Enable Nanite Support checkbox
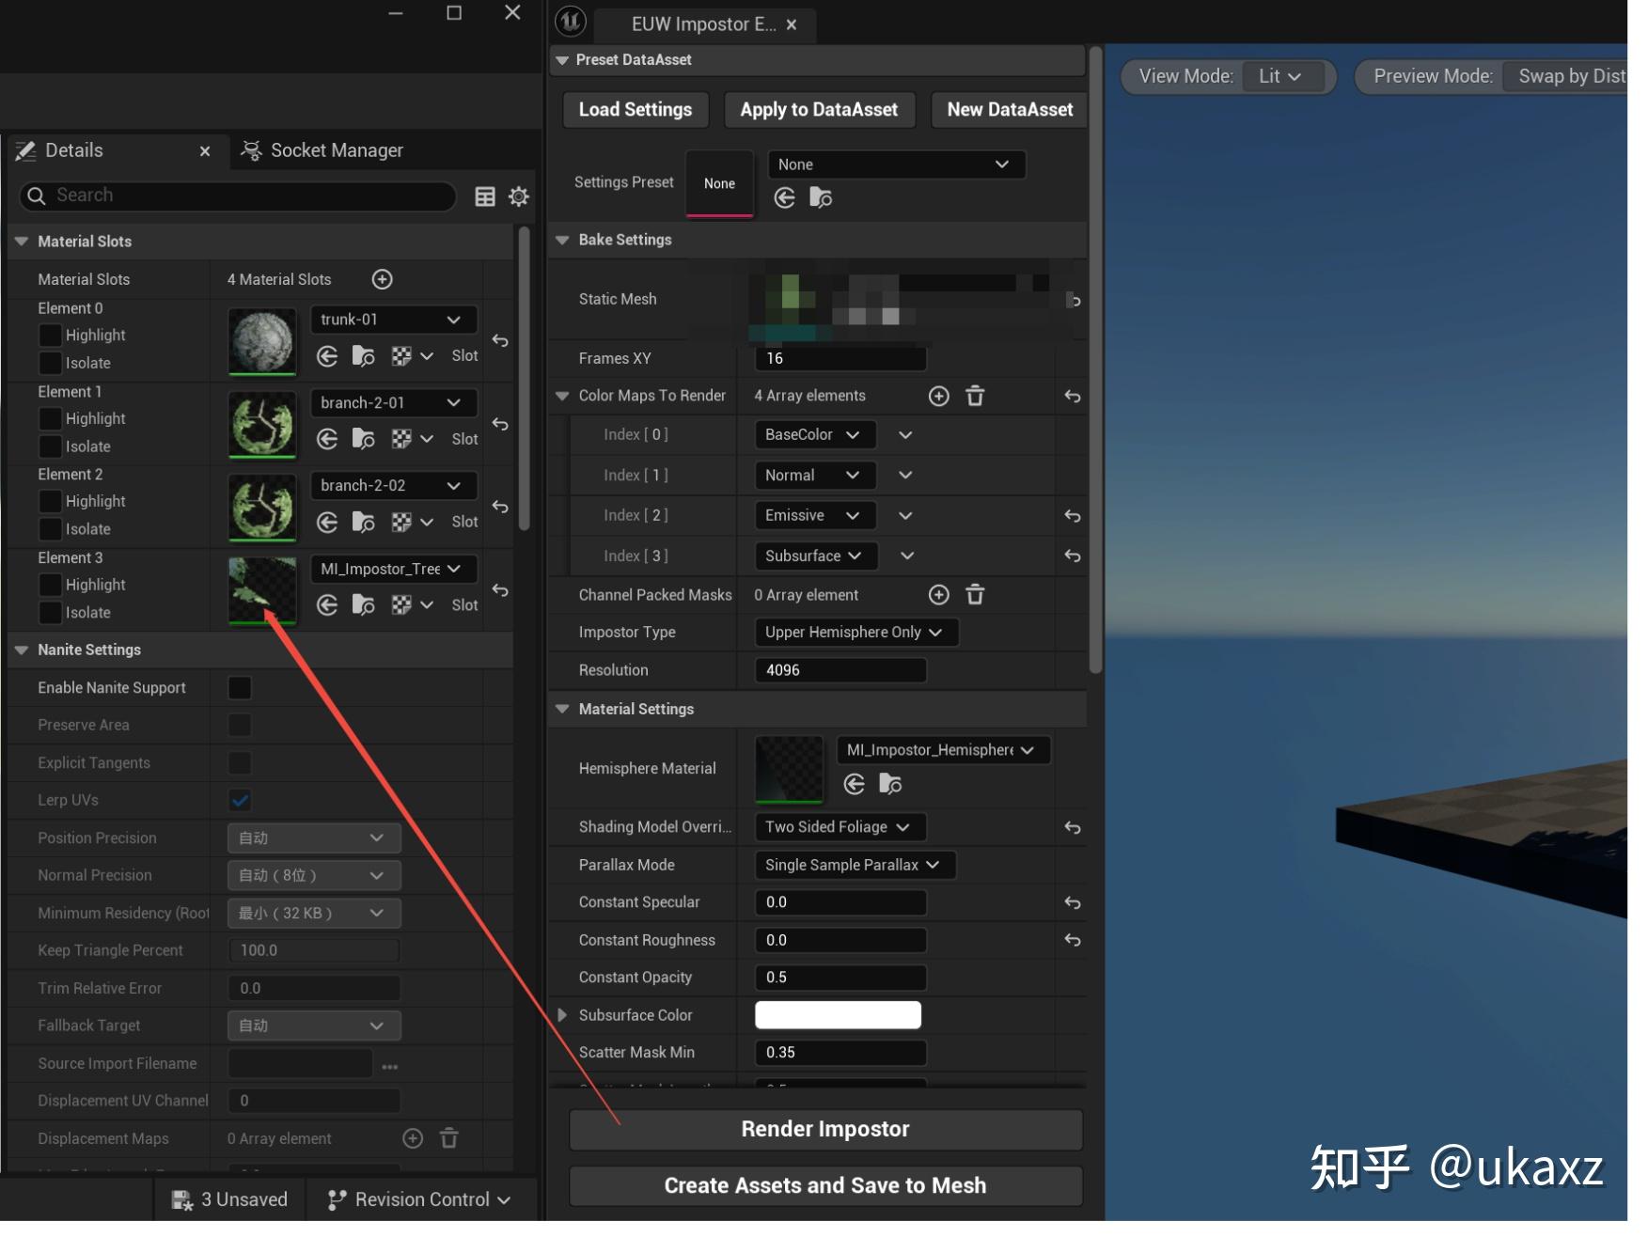Image resolution: width=1648 pixels, height=1237 pixels. tap(239, 687)
